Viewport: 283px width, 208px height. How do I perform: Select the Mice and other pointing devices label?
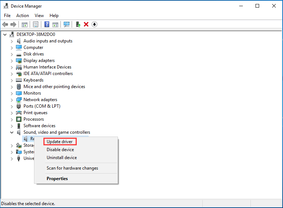pos(54,87)
